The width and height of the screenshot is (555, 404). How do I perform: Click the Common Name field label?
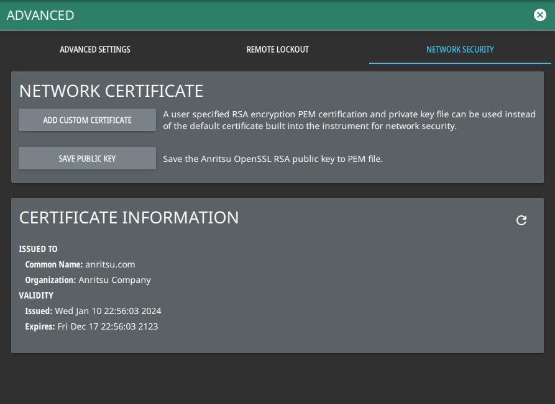tap(53, 264)
